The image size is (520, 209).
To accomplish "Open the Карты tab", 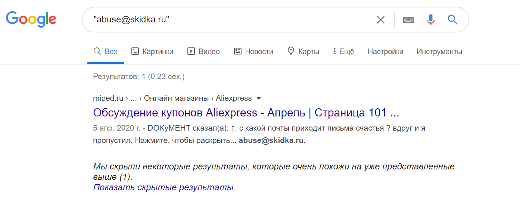I will [303, 52].
